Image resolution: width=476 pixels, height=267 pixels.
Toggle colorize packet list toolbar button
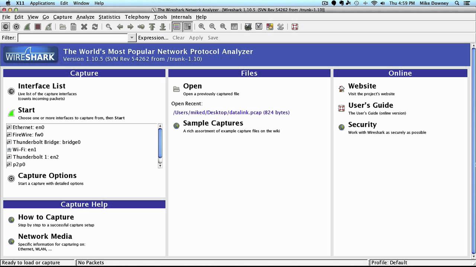(177, 27)
